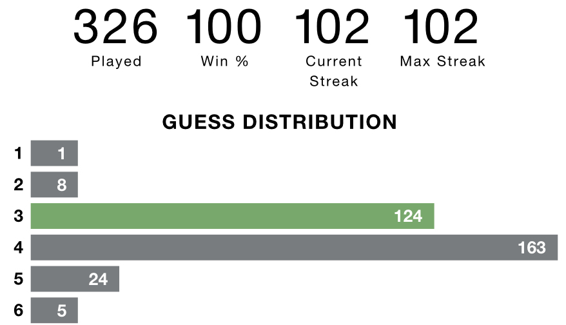Click the 102 Current Streak number
The width and height of the screenshot is (566, 325).
[x=333, y=27]
